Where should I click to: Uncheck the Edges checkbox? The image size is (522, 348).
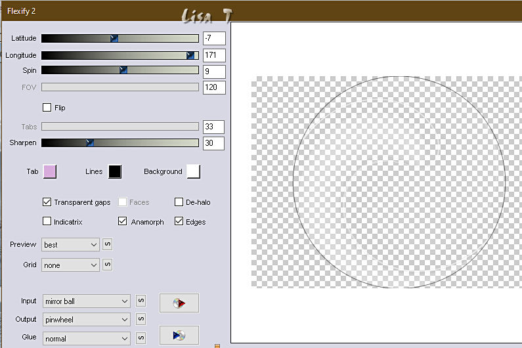(x=179, y=221)
